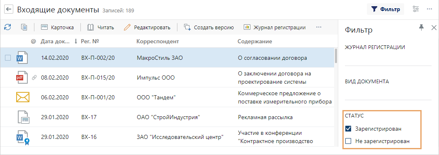Viewport: 439px width, 155px height.
Task: Click the back arrow beside Входящие документы
Action: tap(9, 9)
